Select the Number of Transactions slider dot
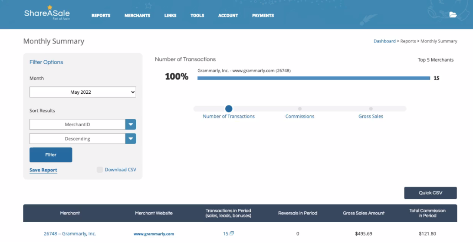Image resolution: width=473 pixels, height=243 pixels. click(x=229, y=108)
